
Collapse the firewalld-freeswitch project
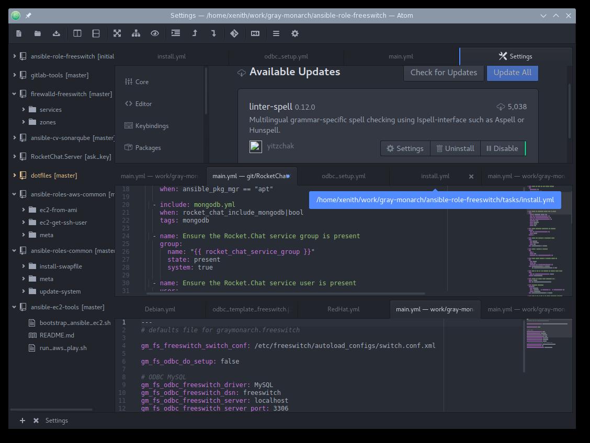coord(14,94)
